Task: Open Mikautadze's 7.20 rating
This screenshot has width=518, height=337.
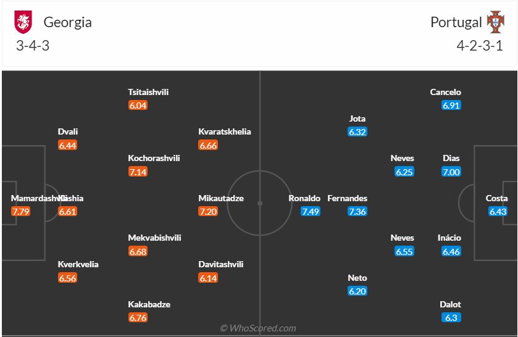Action: (x=208, y=212)
